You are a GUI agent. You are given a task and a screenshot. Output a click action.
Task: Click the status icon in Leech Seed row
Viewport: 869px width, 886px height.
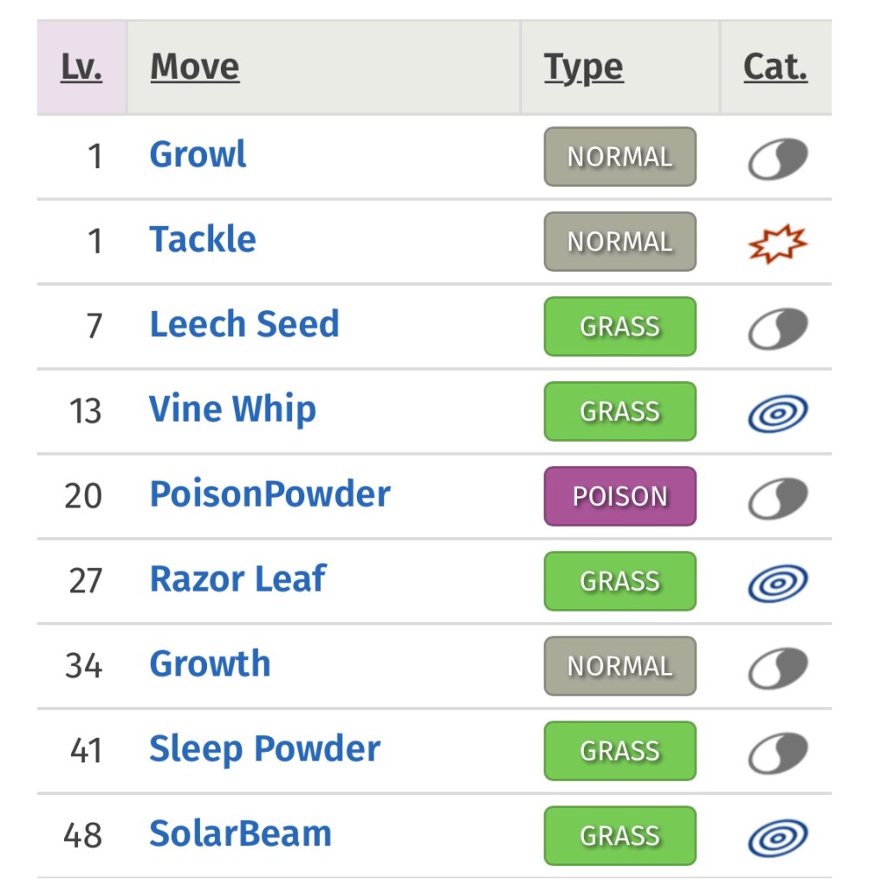point(777,328)
